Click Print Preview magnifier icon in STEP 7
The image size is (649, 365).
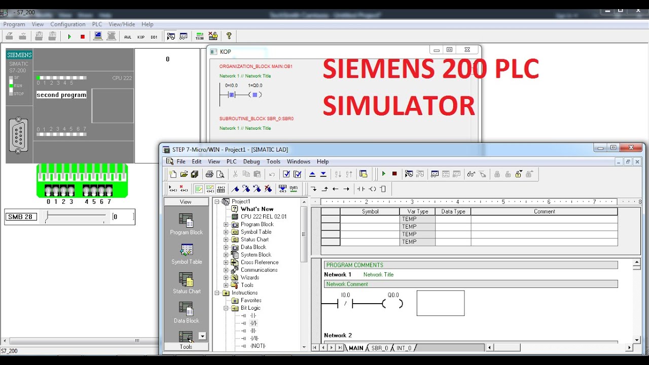(x=220, y=174)
